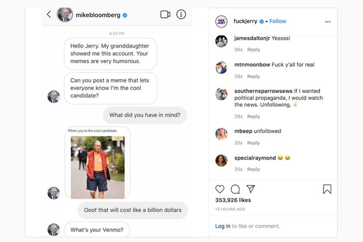Open the chat info icon

[181, 15]
